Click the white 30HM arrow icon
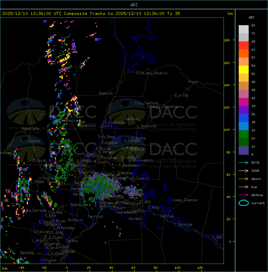Image resolution: width=268 pixels, height=272 pixels. 244,171
